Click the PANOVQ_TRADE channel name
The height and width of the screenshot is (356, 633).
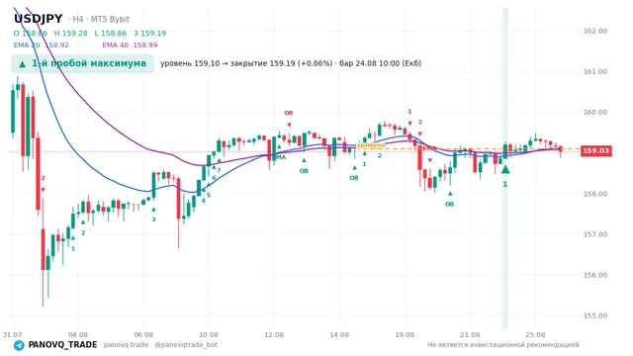[62, 345]
